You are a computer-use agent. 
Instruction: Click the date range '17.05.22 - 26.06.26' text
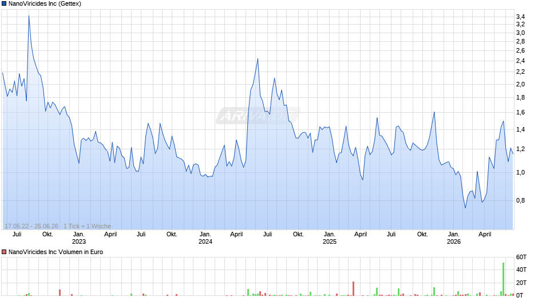pyautogui.click(x=31, y=226)
